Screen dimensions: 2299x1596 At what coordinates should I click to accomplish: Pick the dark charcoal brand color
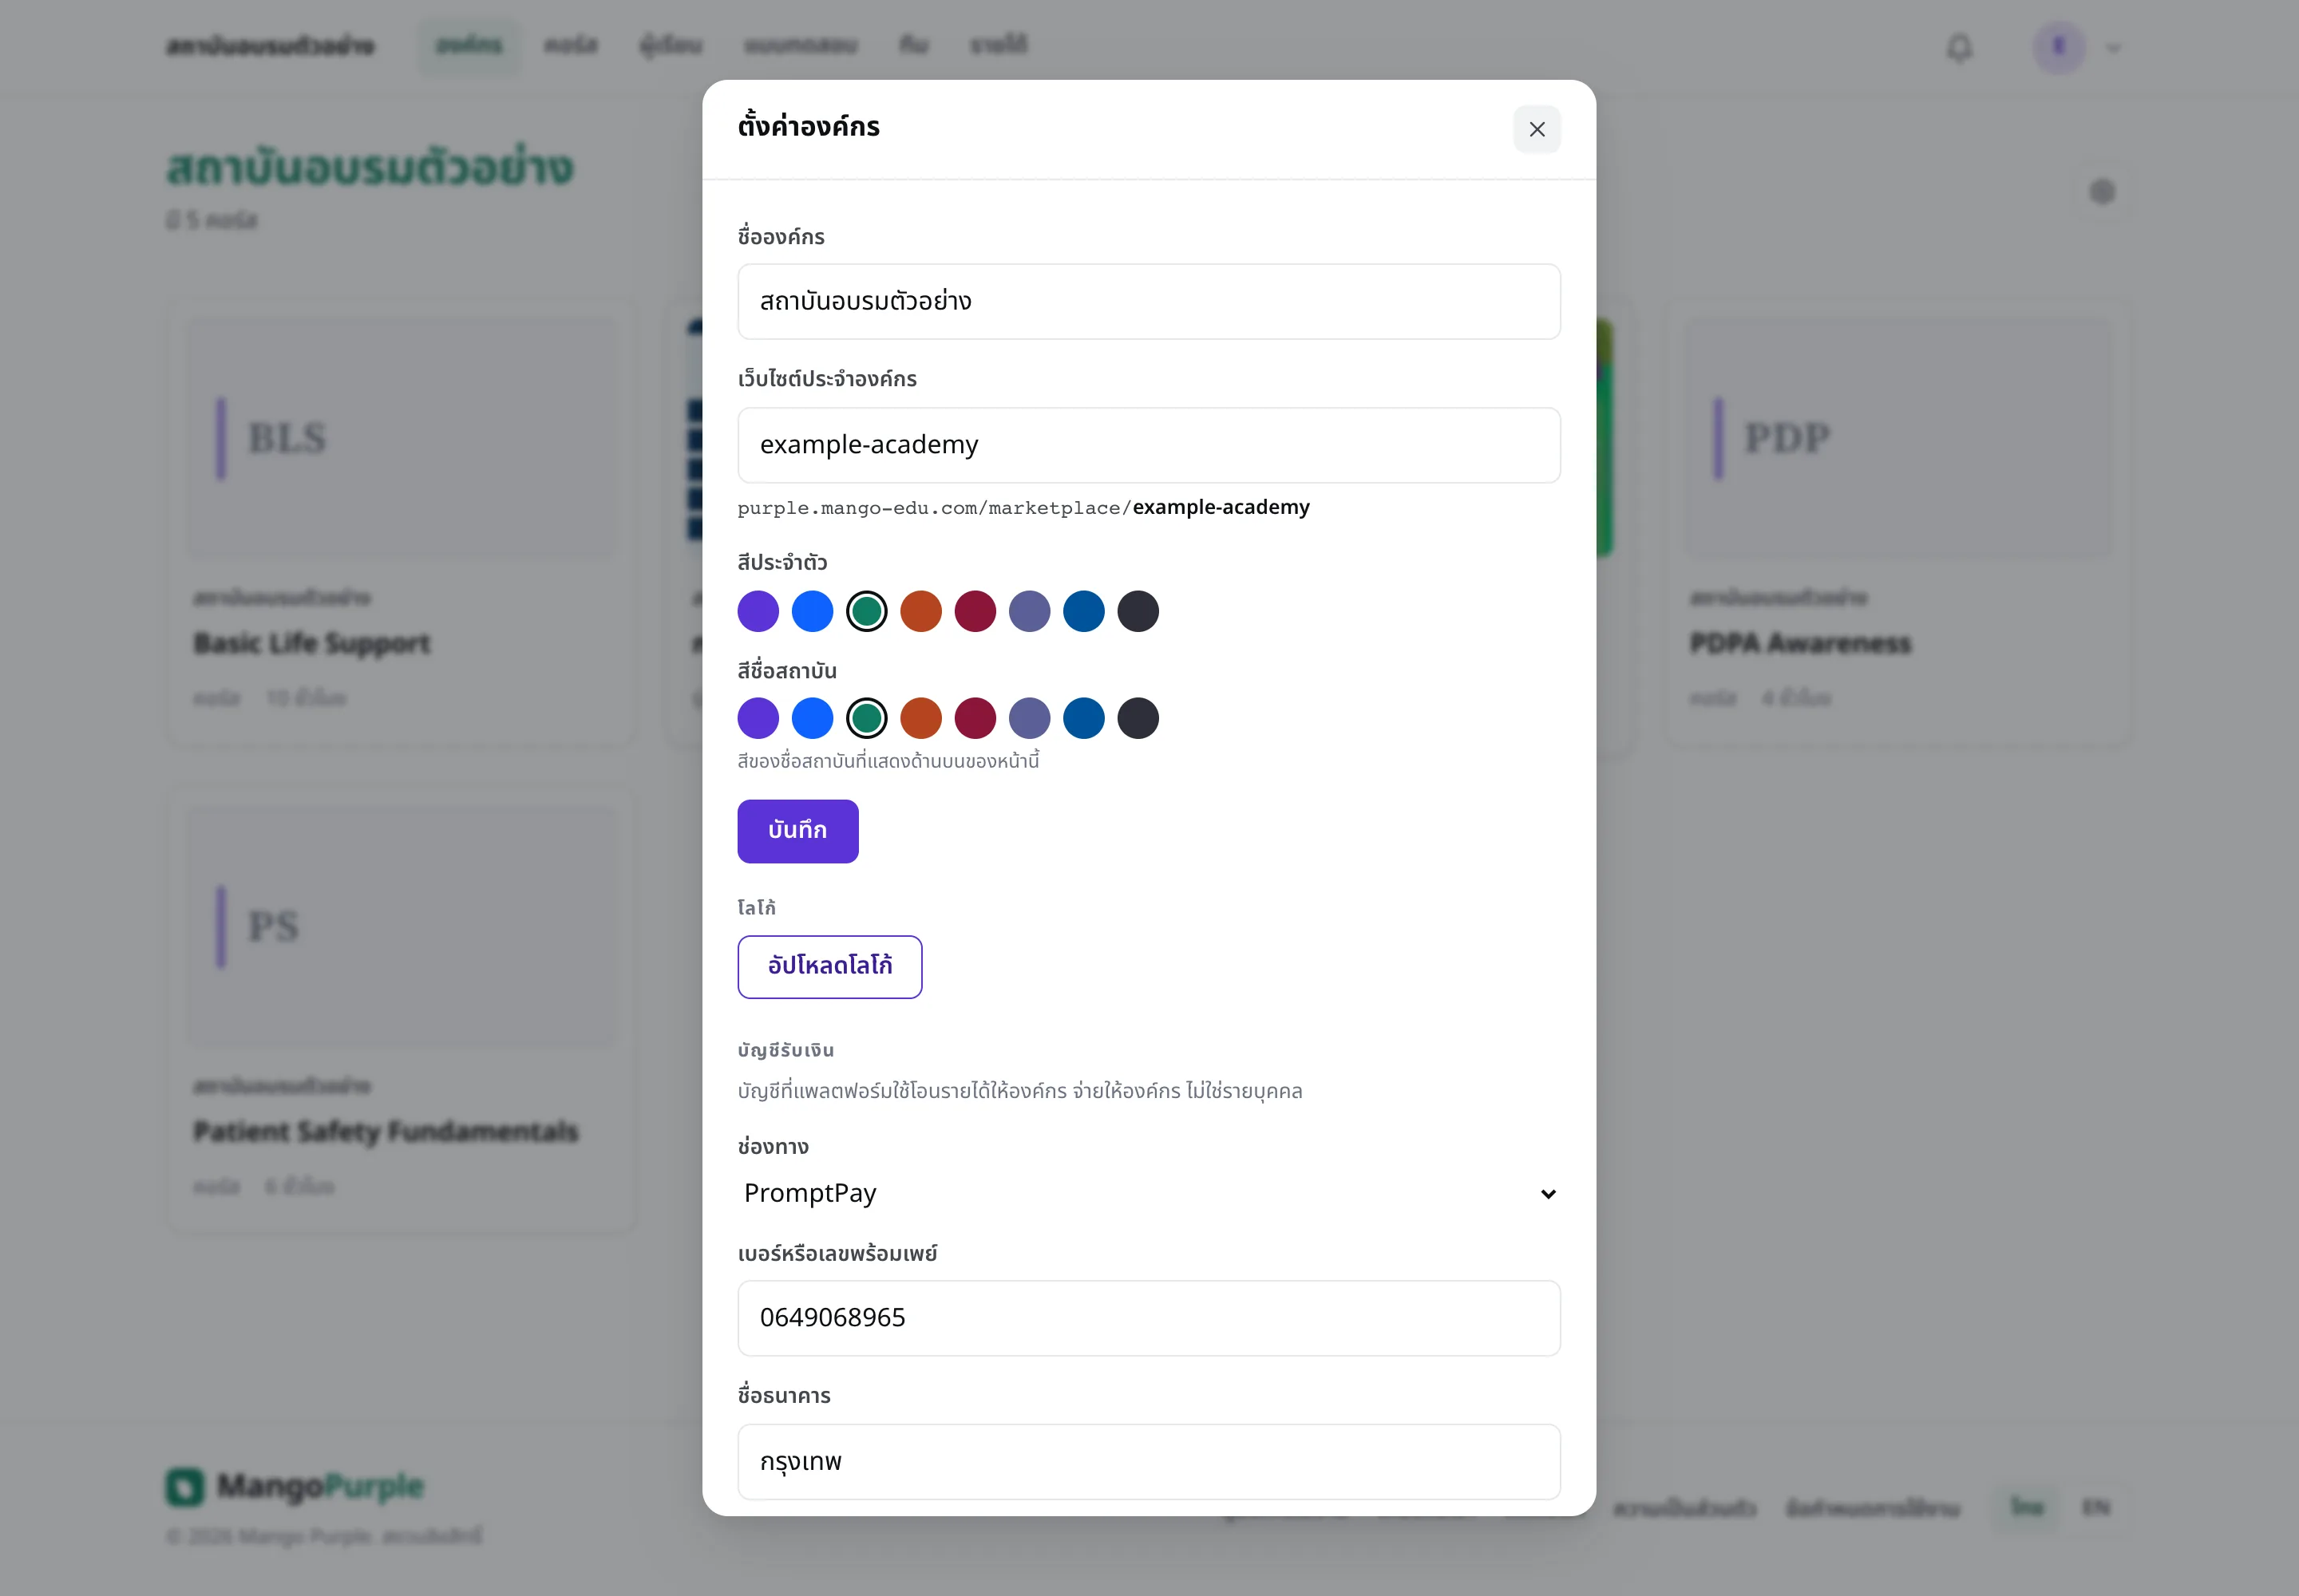pos(1138,611)
